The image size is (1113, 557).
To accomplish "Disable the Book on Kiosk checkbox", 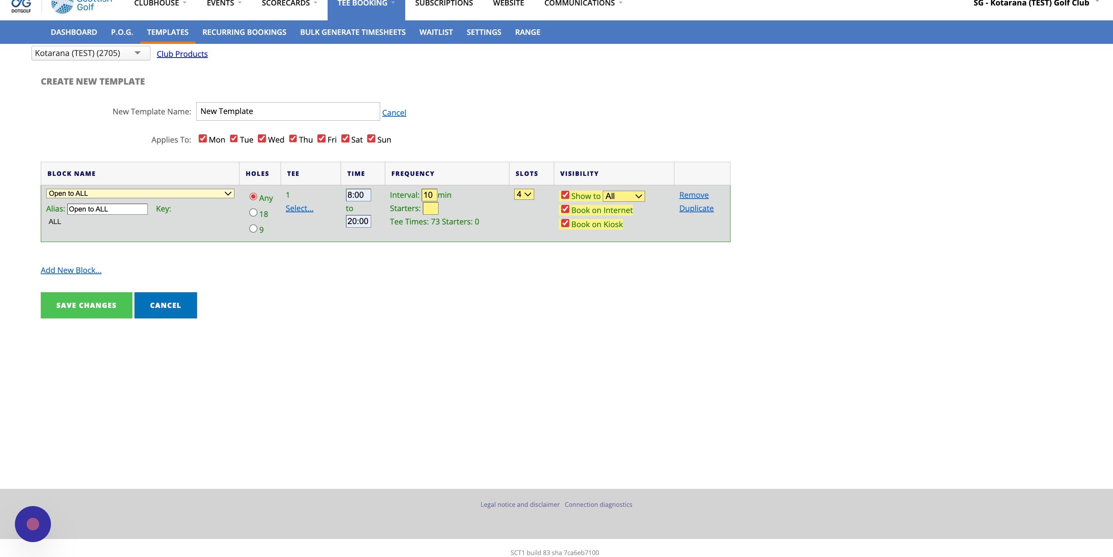I will tap(565, 223).
